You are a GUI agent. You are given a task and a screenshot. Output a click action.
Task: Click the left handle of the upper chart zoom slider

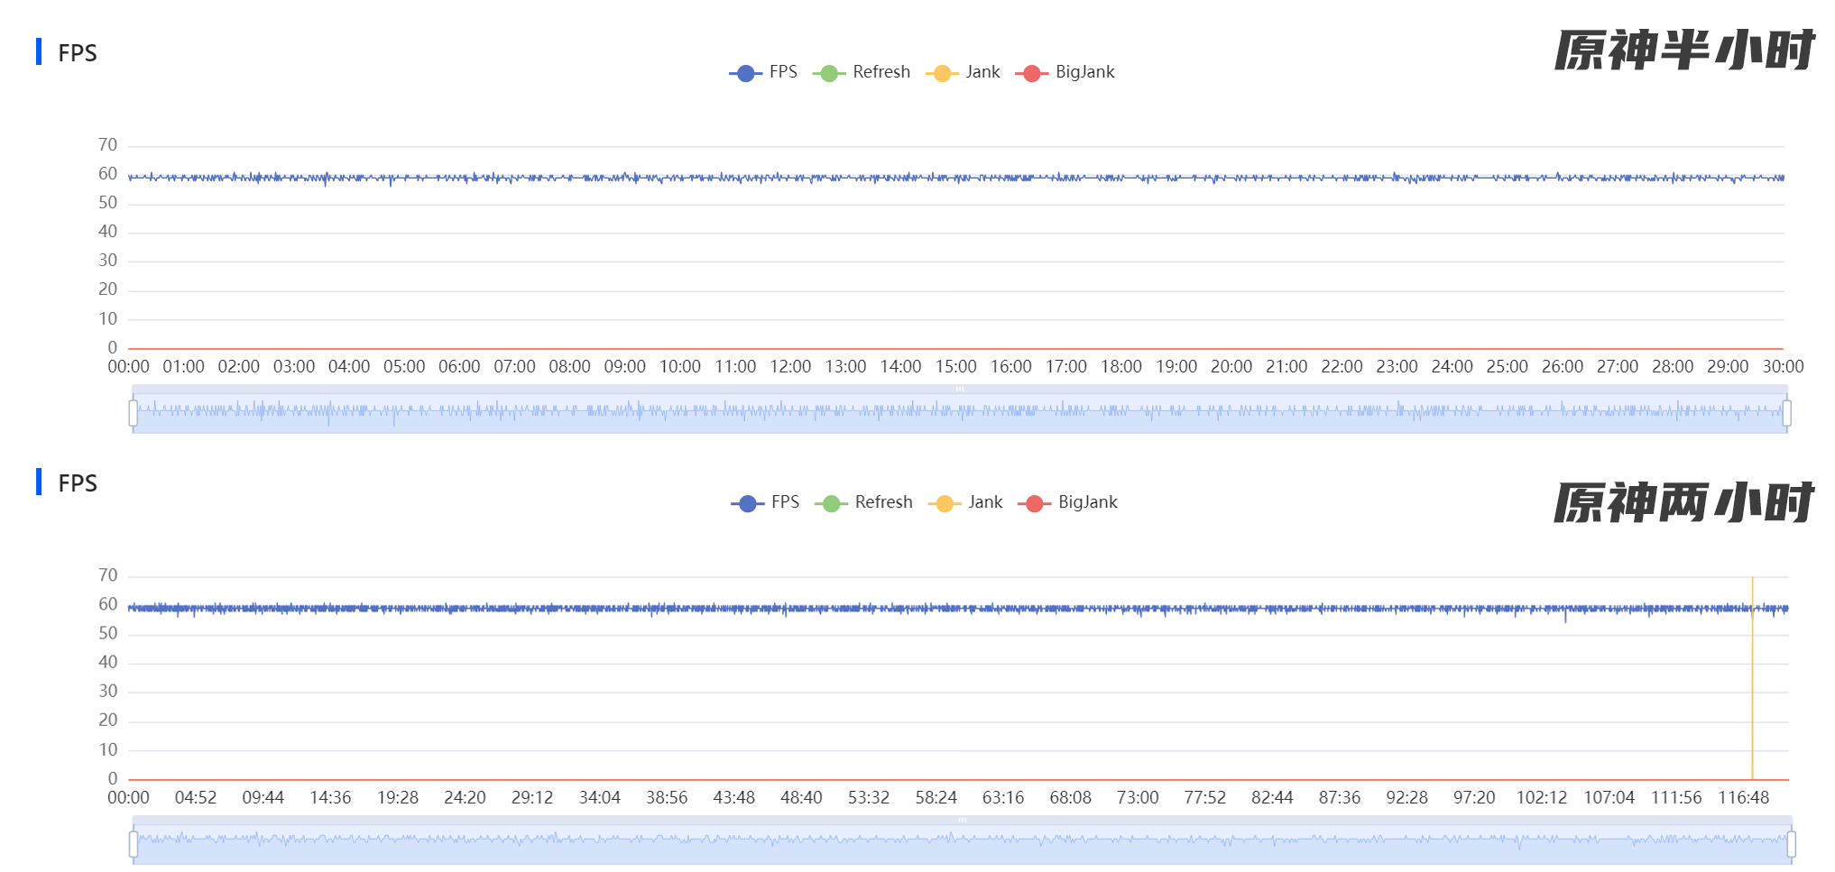click(134, 413)
